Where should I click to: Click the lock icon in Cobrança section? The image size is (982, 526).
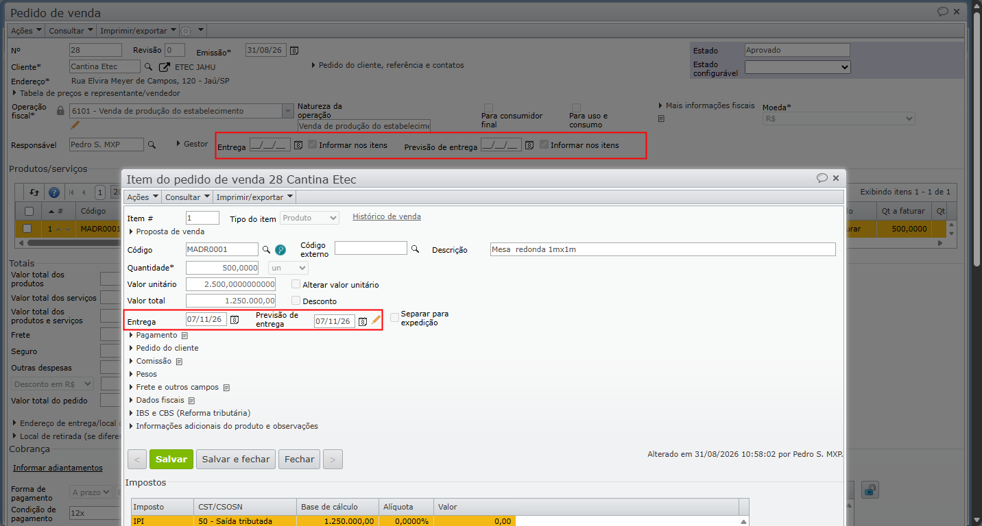tap(870, 490)
